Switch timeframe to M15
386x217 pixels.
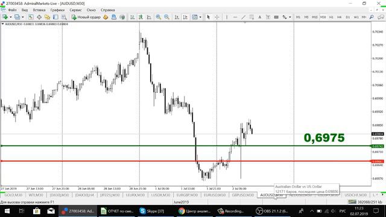pos(315,17)
